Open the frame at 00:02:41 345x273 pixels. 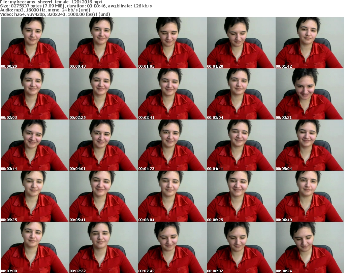172,94
